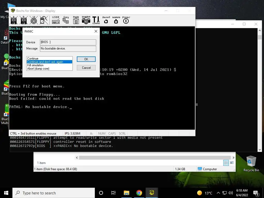Click the A: drive status bar indicator
The image size is (264, 198).
tap(91, 134)
